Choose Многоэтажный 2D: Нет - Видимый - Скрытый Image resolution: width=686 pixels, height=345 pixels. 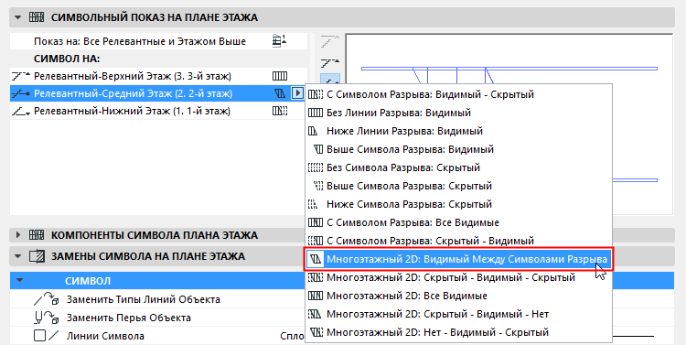tap(458, 332)
